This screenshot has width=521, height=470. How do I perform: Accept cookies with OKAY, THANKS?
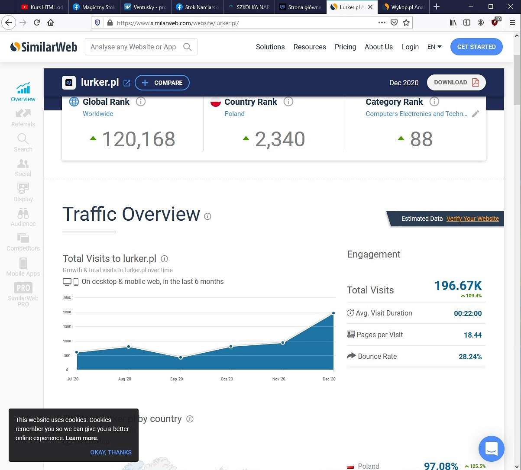[x=111, y=452]
